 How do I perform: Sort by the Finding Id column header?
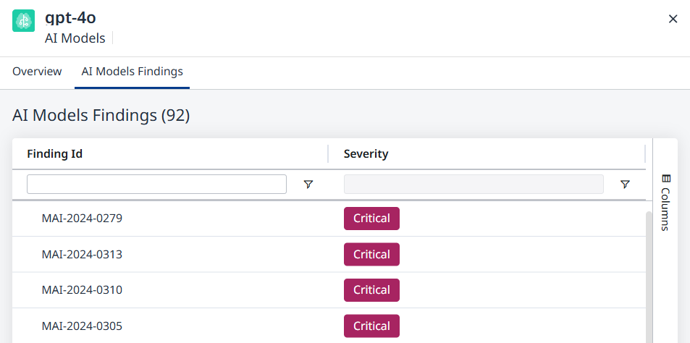(x=55, y=153)
